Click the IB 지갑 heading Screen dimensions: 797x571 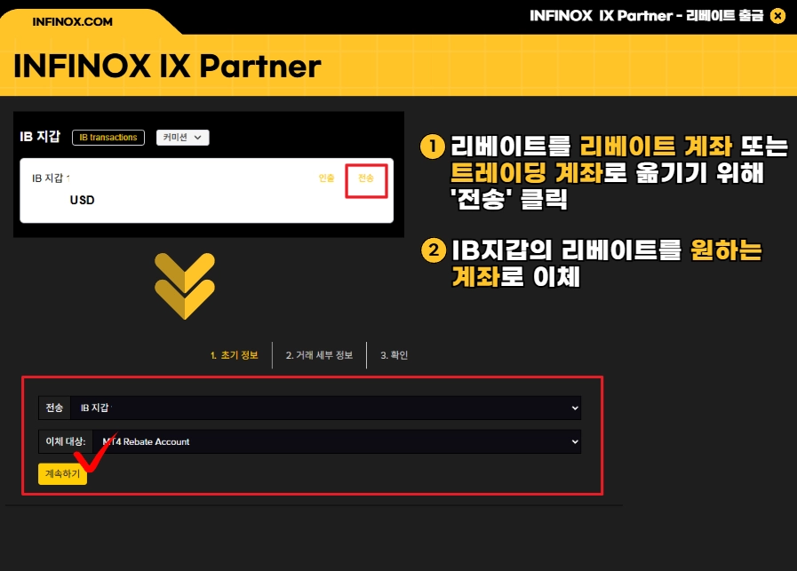pyautogui.click(x=40, y=137)
